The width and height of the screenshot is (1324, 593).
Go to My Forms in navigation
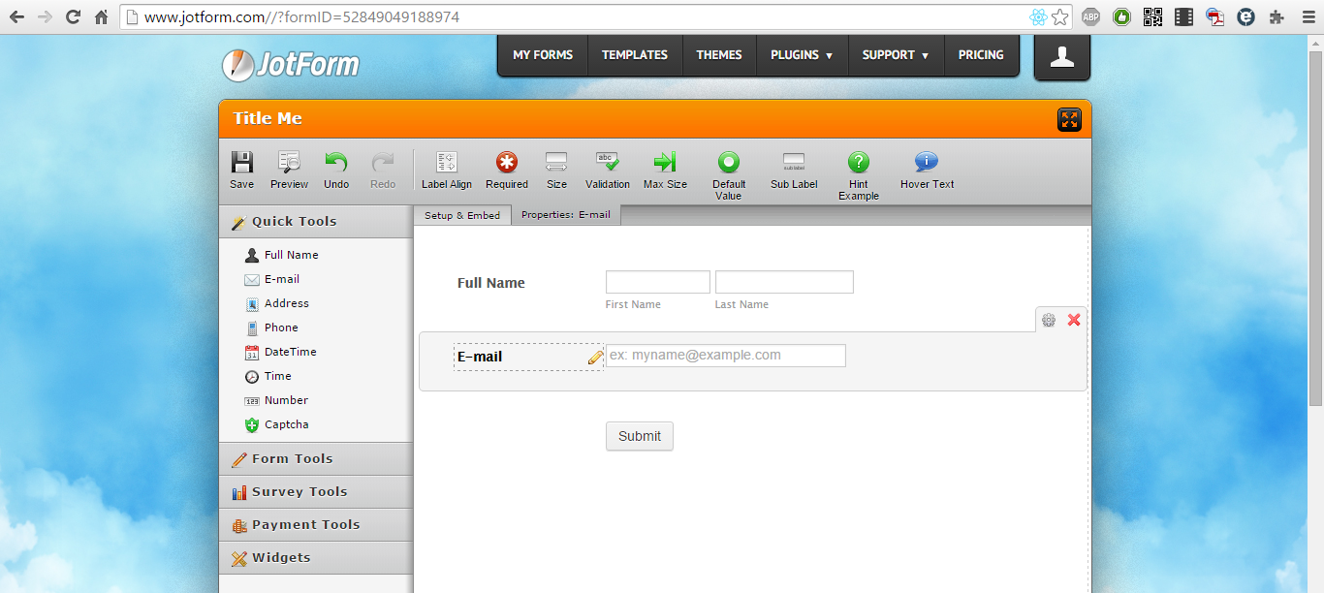pyautogui.click(x=543, y=55)
